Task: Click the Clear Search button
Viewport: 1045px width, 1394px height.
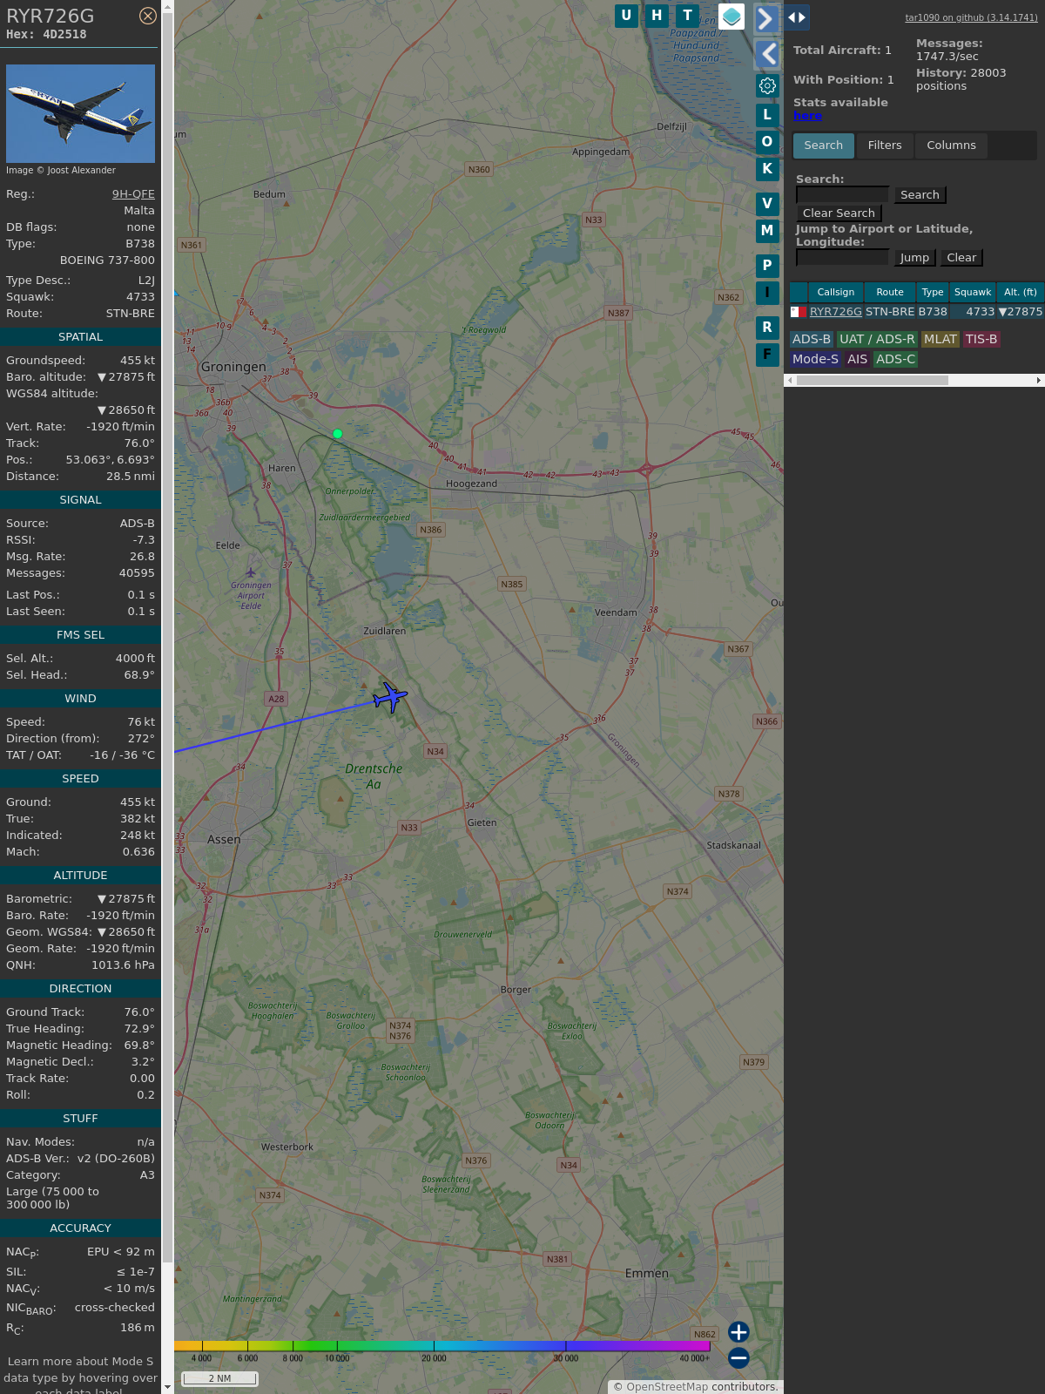Action: (839, 213)
